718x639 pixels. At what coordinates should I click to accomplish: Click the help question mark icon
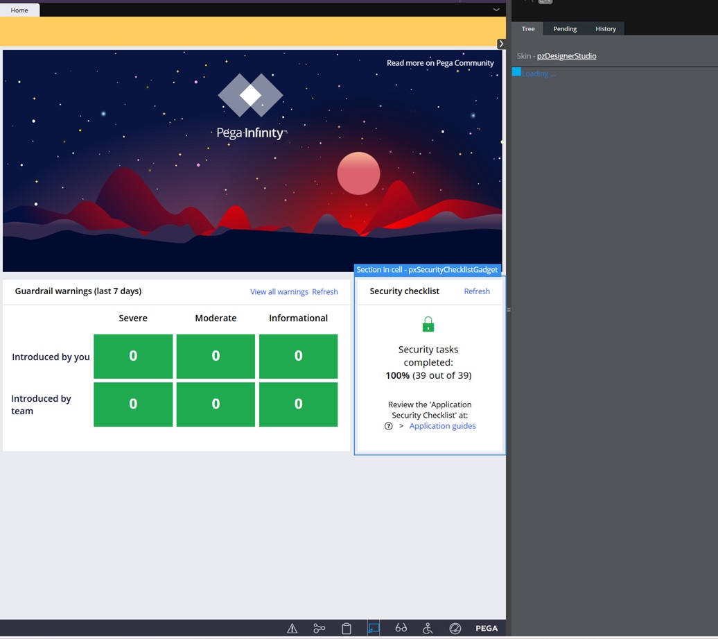pos(389,426)
